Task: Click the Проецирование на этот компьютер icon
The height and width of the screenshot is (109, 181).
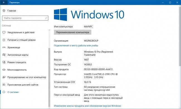Action: coord(4,77)
